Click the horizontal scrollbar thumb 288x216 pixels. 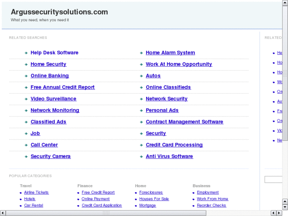tap(106, 213)
